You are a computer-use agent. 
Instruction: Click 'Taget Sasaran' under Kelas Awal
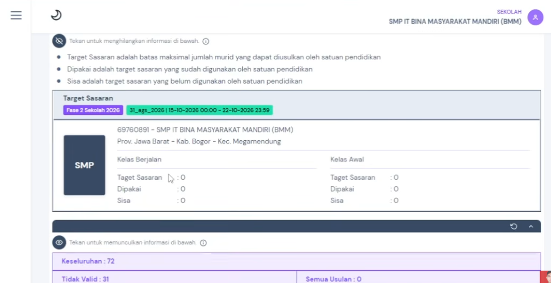(x=353, y=177)
